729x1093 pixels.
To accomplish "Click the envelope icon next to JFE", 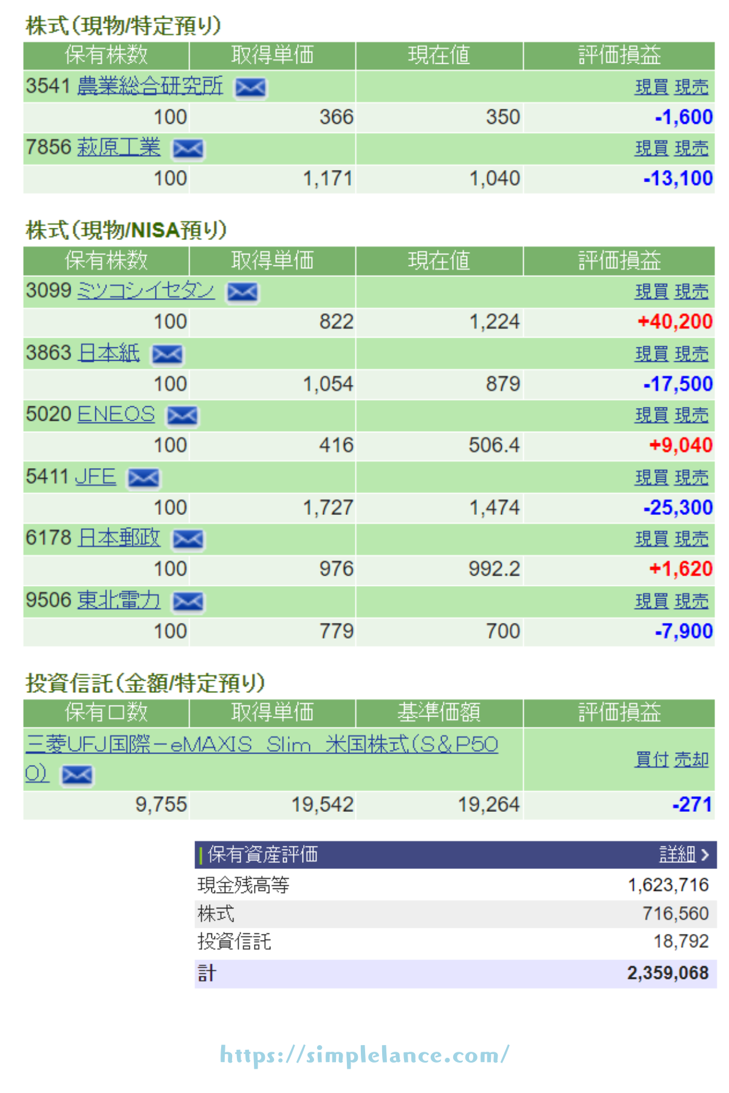I will (143, 478).
